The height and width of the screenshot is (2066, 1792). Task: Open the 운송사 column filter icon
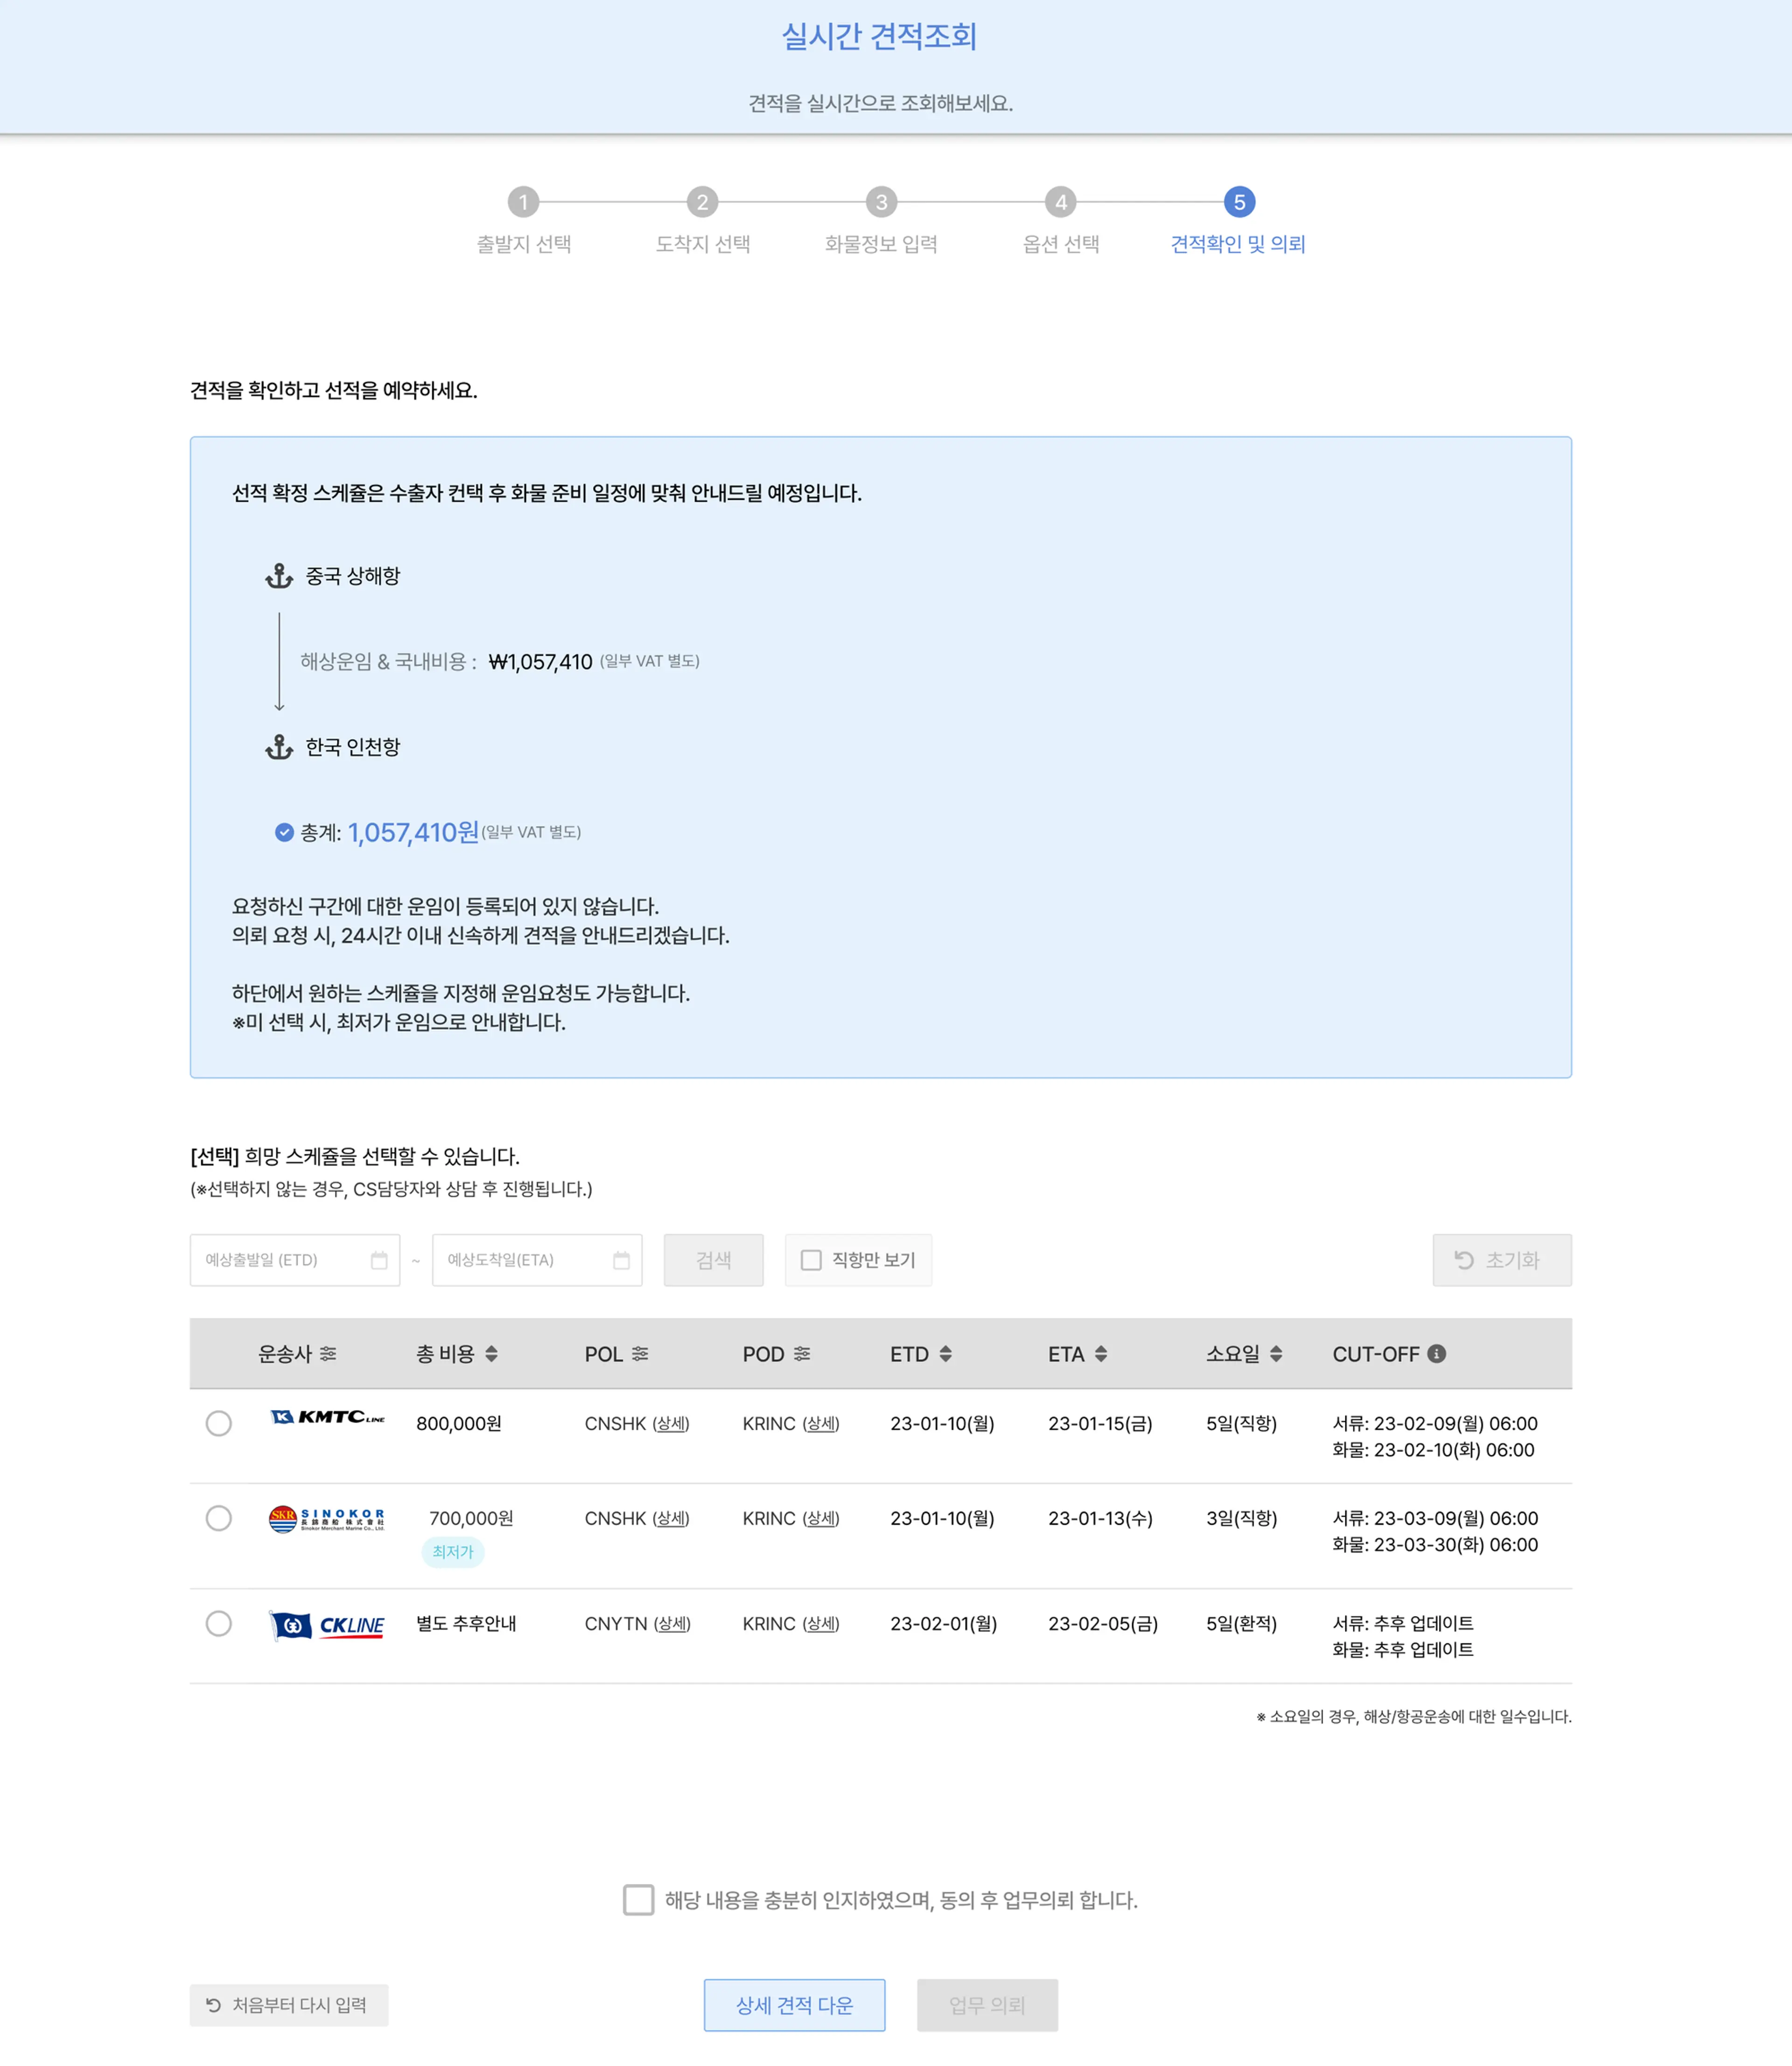(328, 1353)
